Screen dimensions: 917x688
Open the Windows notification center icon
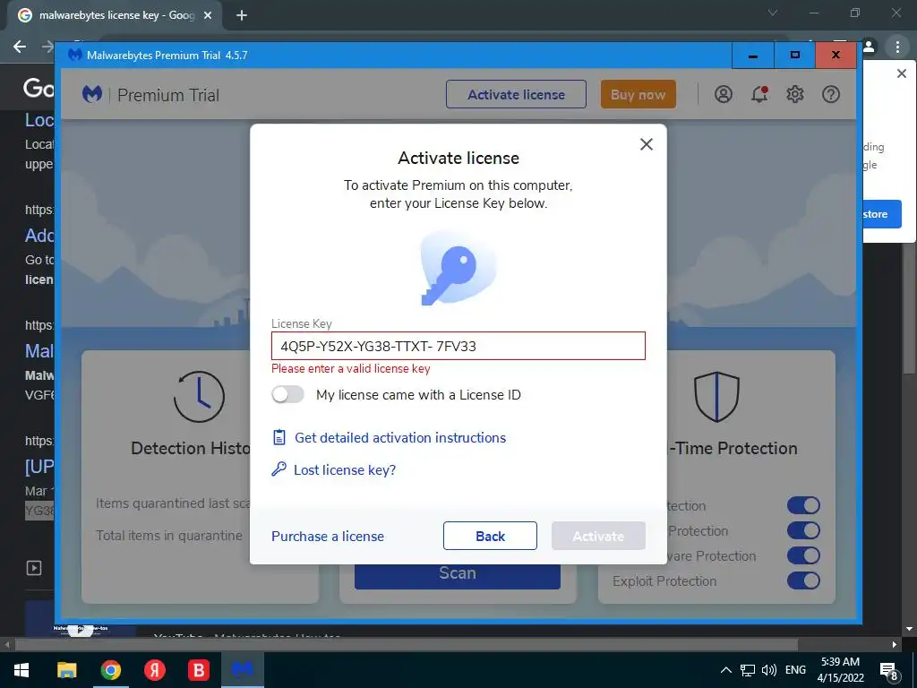click(x=889, y=671)
